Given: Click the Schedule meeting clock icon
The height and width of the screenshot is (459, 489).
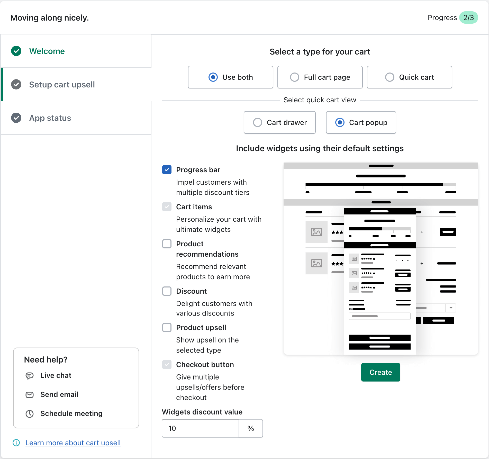Looking at the screenshot, I should (30, 414).
